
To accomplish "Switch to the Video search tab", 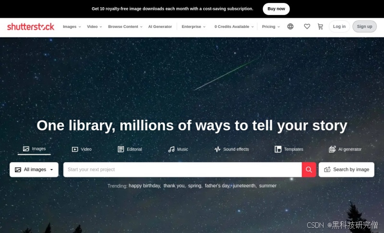I will pos(82,149).
